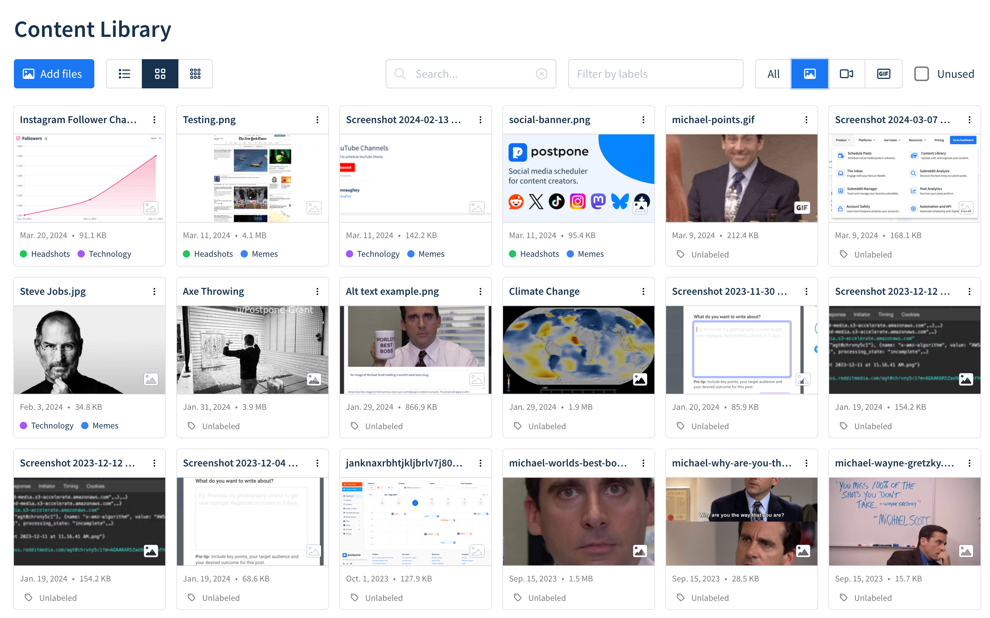Enable the Unused checkbox

[921, 73]
